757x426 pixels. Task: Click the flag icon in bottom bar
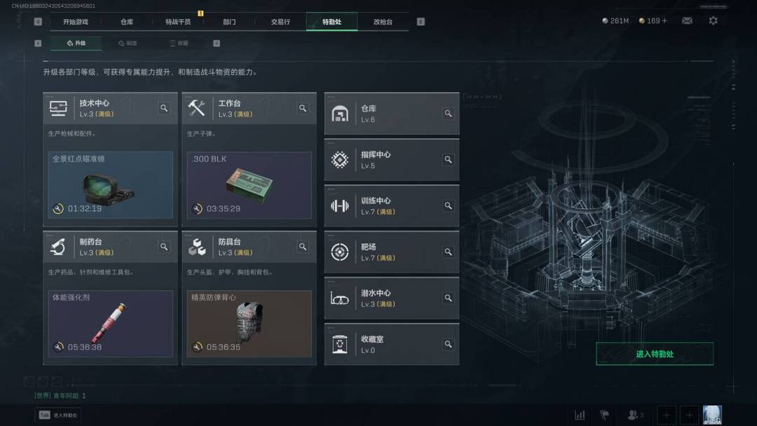604,415
